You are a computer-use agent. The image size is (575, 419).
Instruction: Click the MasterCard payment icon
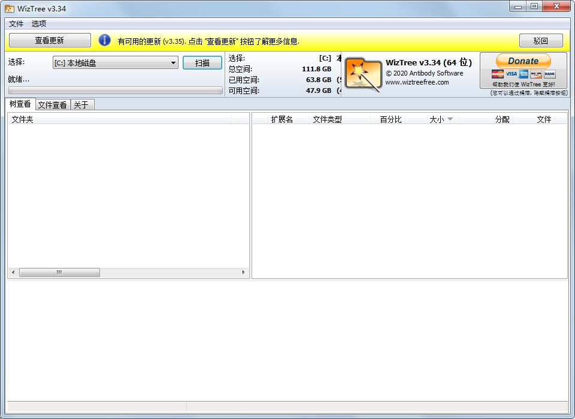coord(497,74)
